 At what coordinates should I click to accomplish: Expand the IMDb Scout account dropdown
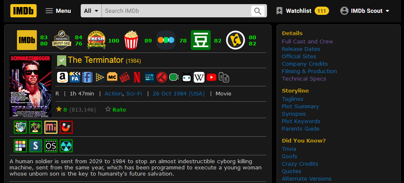[x=365, y=11]
